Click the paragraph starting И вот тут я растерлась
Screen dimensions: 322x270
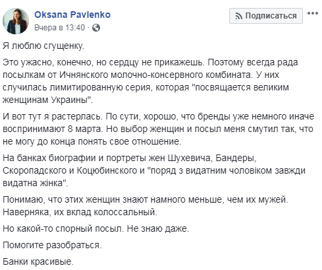[x=158, y=129]
